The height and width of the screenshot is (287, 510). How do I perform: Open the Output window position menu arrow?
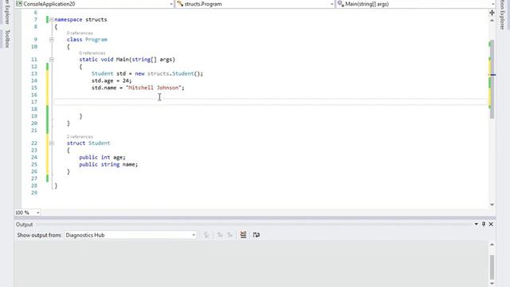pyautogui.click(x=477, y=224)
